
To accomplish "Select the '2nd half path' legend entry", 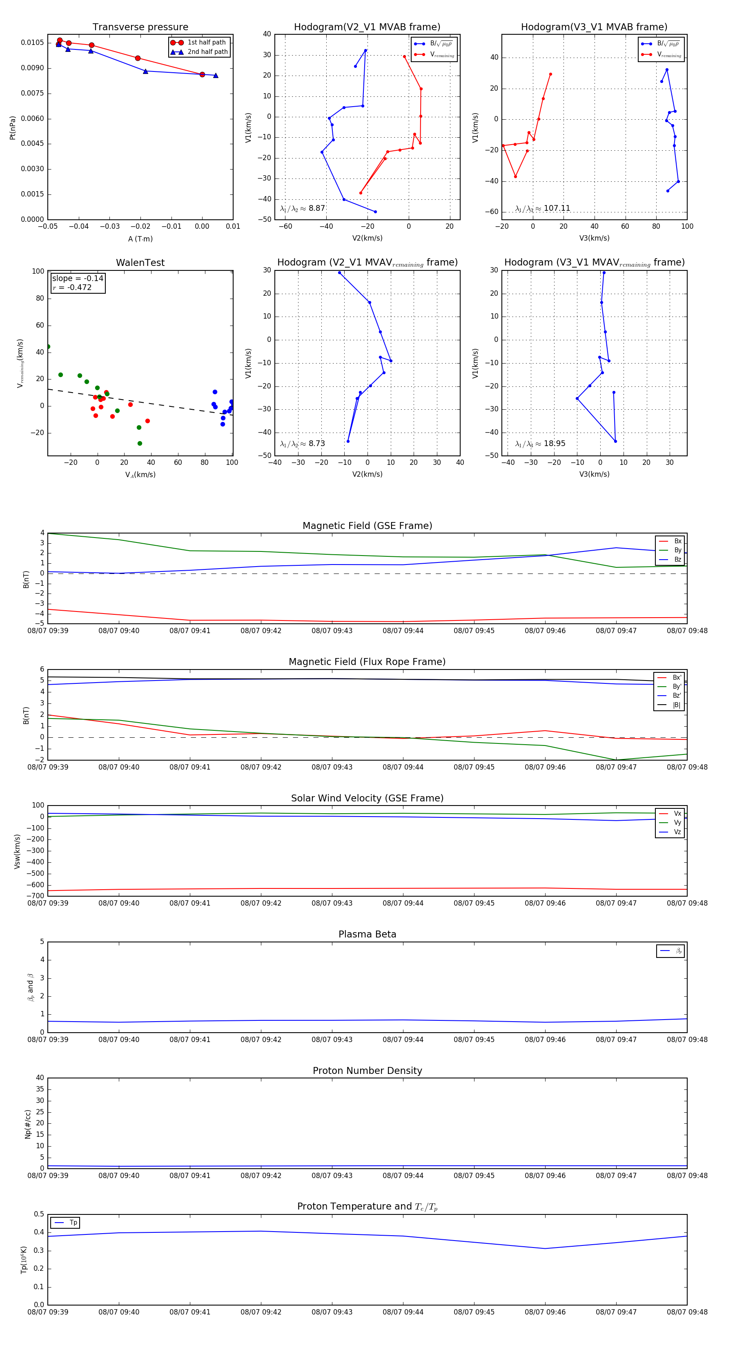I will pos(199,52).
